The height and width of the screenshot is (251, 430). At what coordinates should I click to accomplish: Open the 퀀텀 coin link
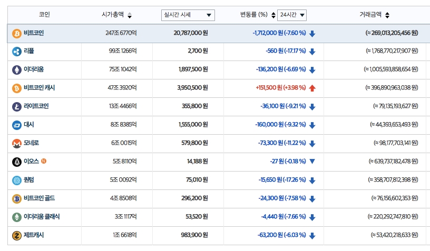(29, 179)
